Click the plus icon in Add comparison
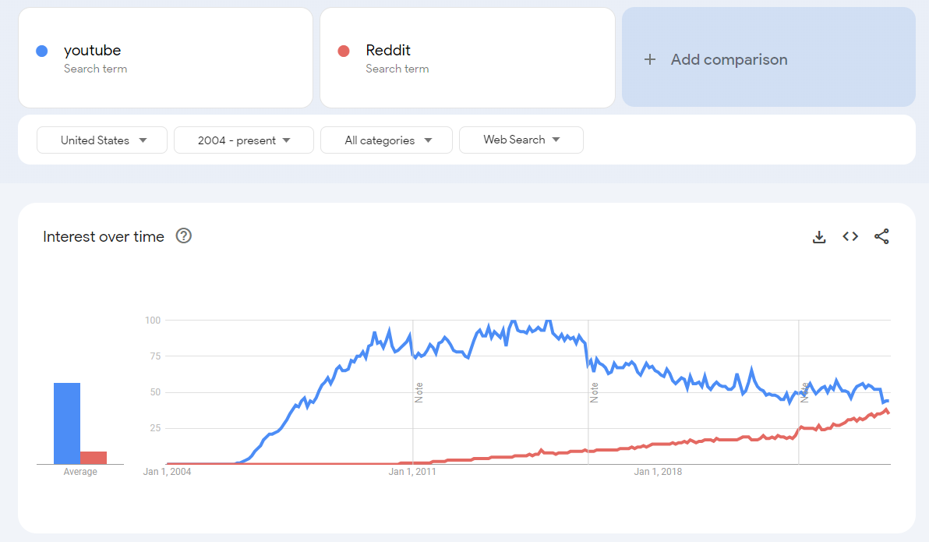929x542 pixels. 650,59
